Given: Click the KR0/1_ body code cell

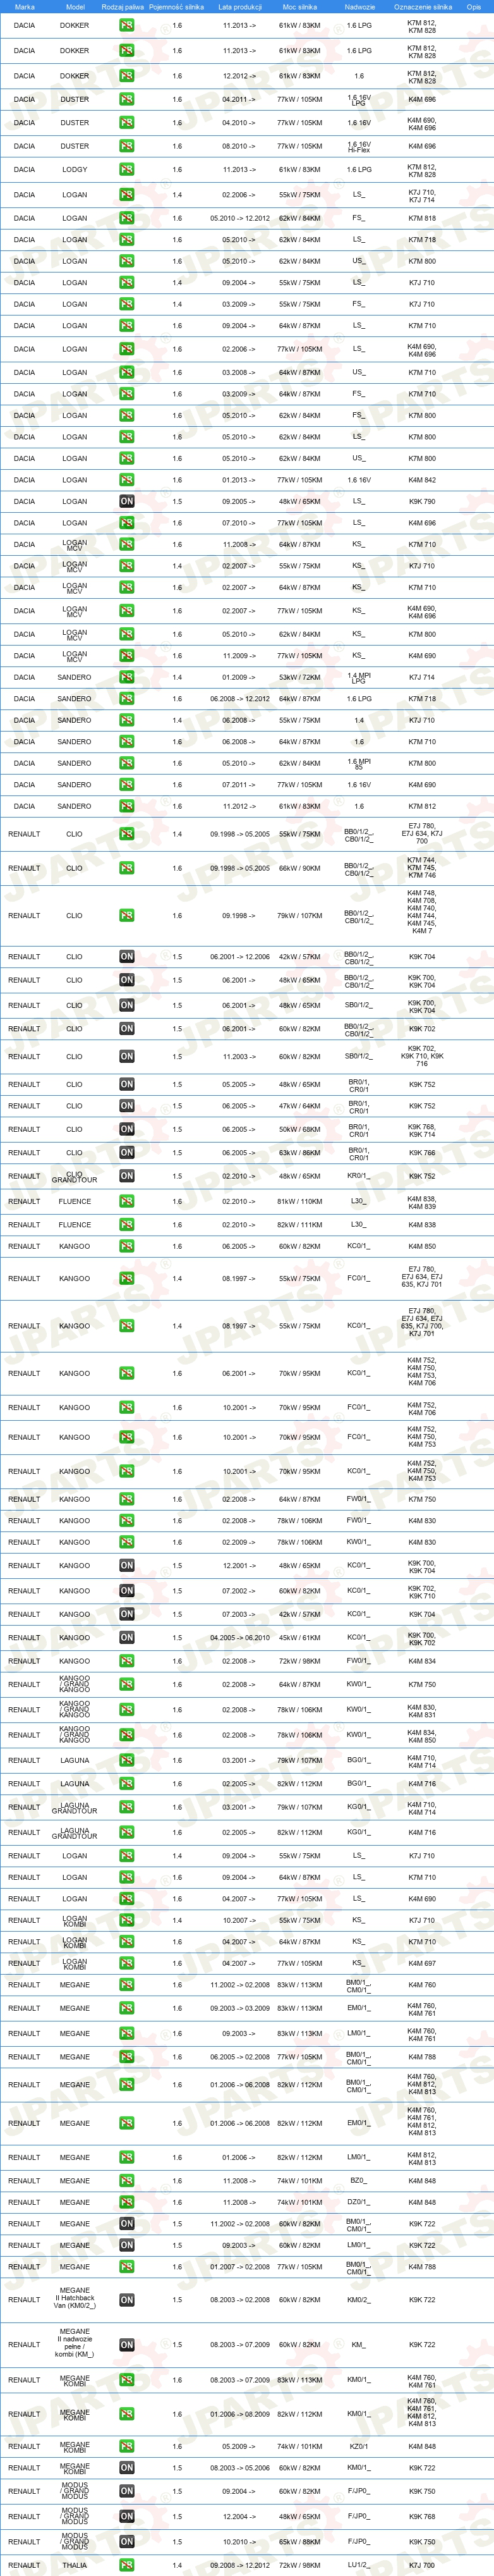Looking at the screenshot, I should [359, 1176].
